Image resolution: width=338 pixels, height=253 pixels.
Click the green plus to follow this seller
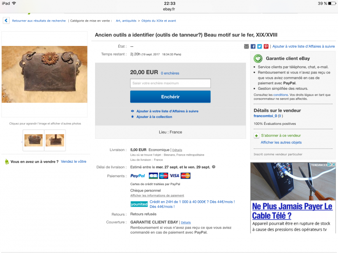(256, 136)
